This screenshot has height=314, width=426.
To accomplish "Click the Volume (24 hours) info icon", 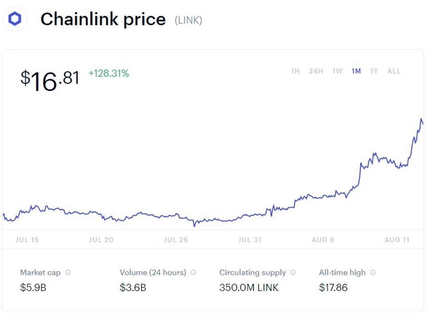I will click(193, 273).
